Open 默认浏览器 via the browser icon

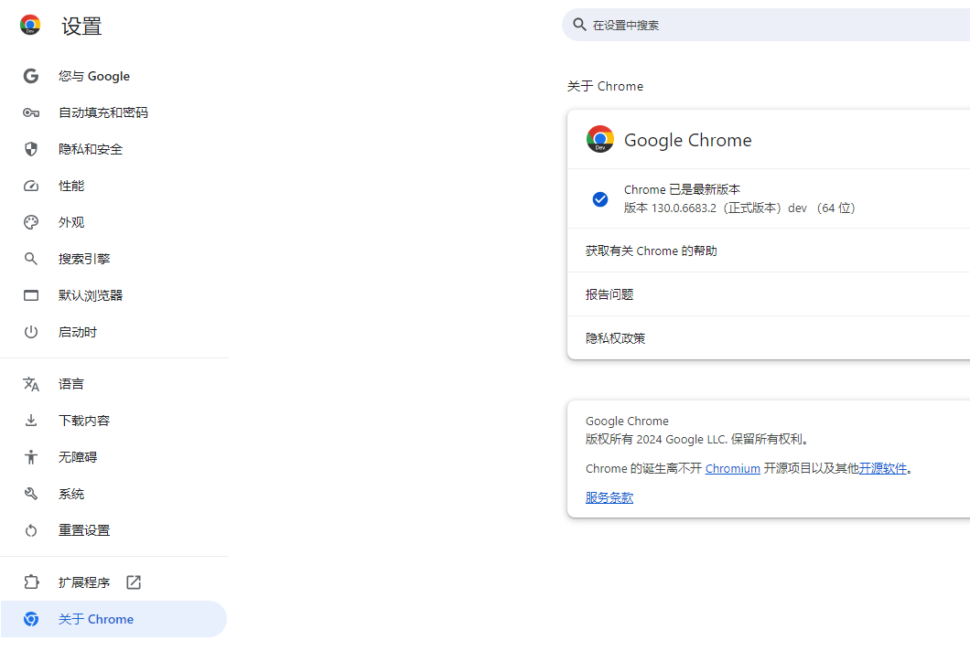click(30, 295)
